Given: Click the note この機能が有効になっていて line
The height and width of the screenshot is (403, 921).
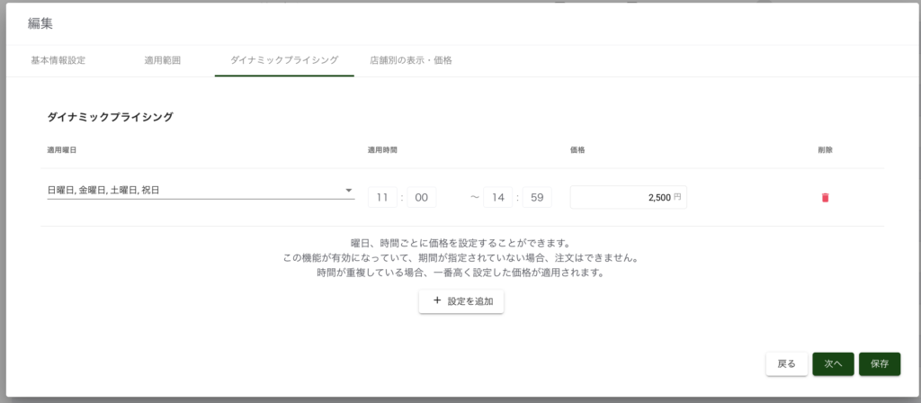Looking at the screenshot, I should tap(460, 258).
